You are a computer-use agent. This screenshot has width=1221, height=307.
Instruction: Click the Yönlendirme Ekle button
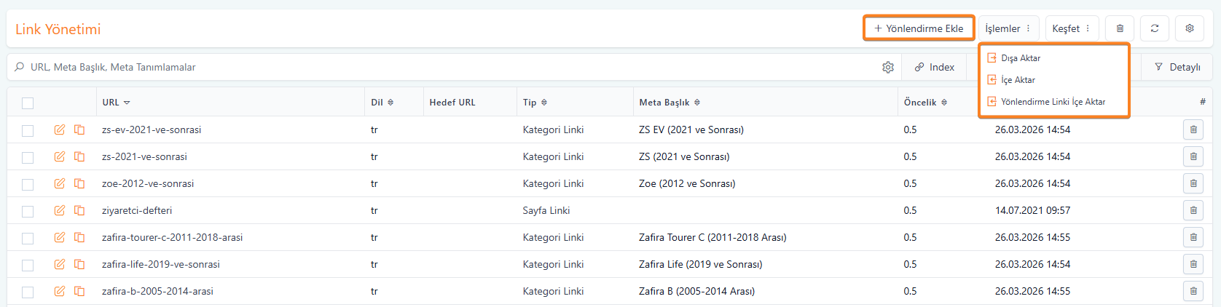[919, 28]
